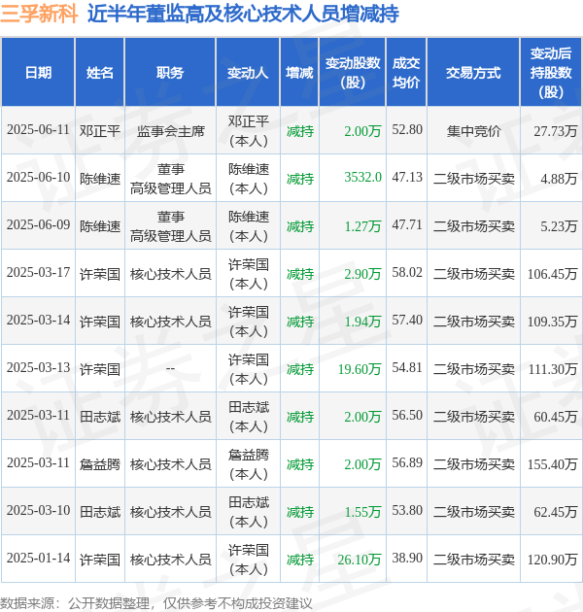Click the heading 近半年董监高及核心技术人员增减持
The height and width of the screenshot is (612, 583).
pyautogui.click(x=243, y=14)
